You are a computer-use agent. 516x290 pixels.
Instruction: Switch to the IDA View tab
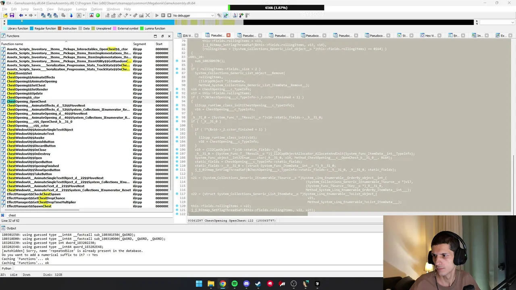click(x=187, y=35)
